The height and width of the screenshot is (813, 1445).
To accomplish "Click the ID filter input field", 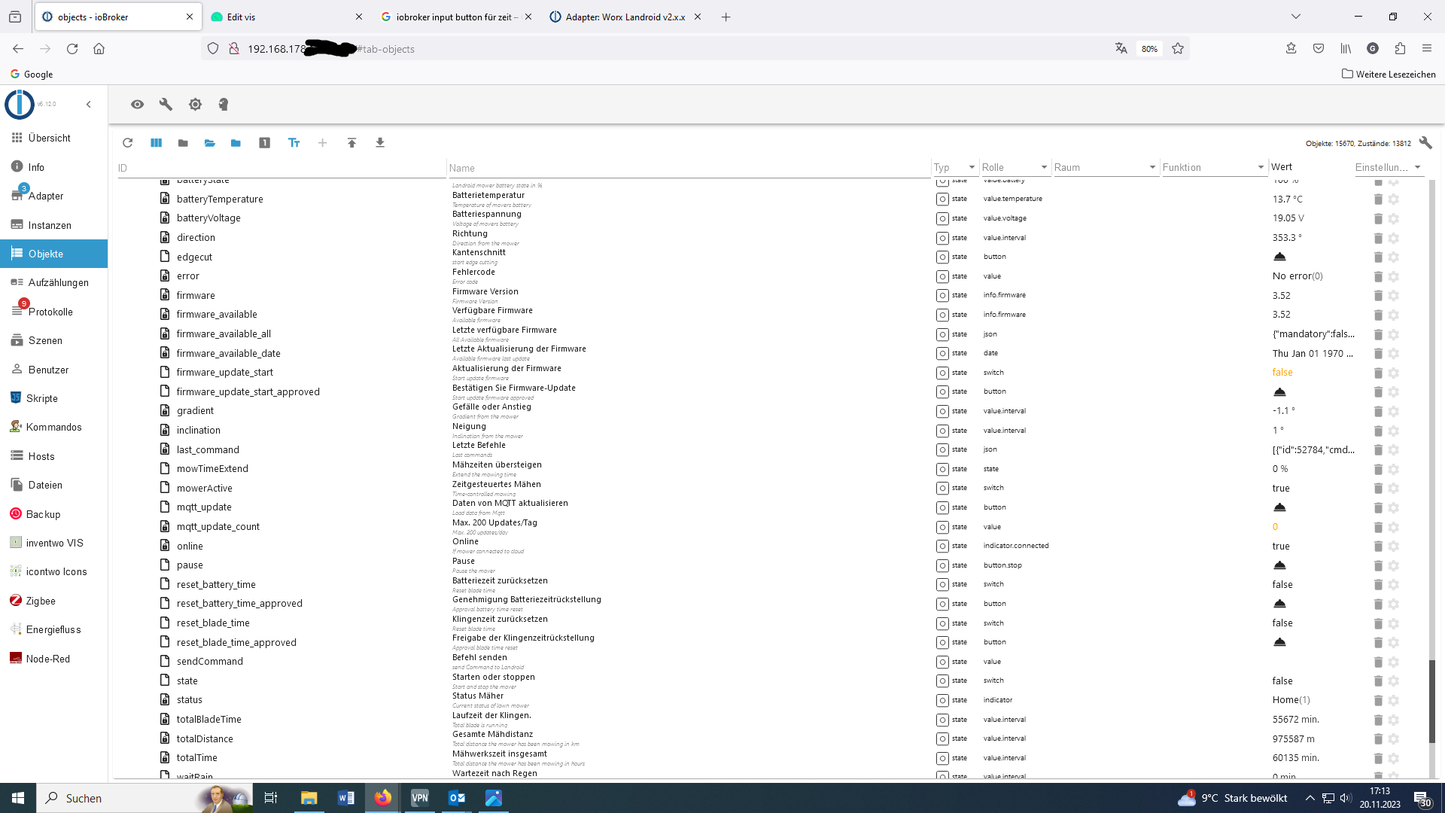I will pos(278,168).
